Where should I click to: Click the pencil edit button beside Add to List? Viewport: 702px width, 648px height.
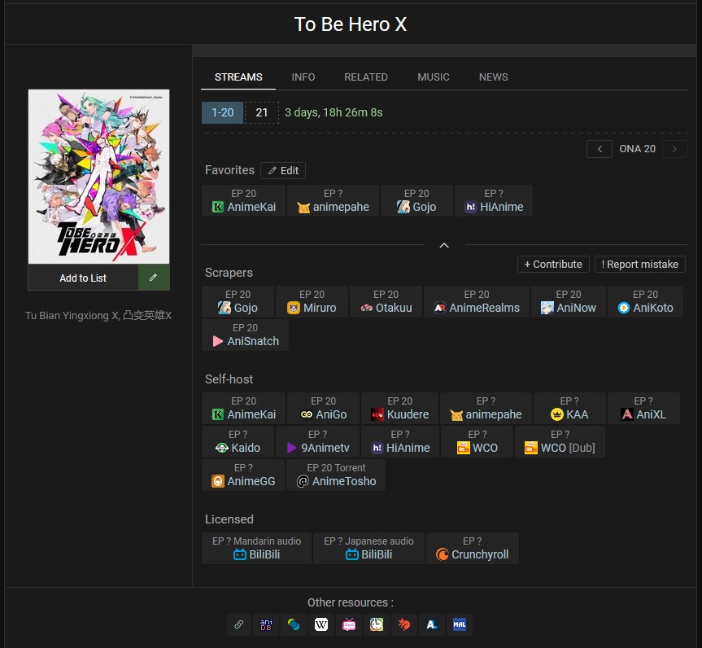click(154, 278)
